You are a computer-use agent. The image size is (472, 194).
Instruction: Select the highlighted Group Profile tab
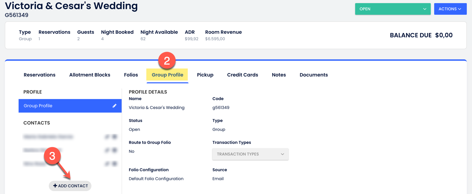tap(167, 75)
